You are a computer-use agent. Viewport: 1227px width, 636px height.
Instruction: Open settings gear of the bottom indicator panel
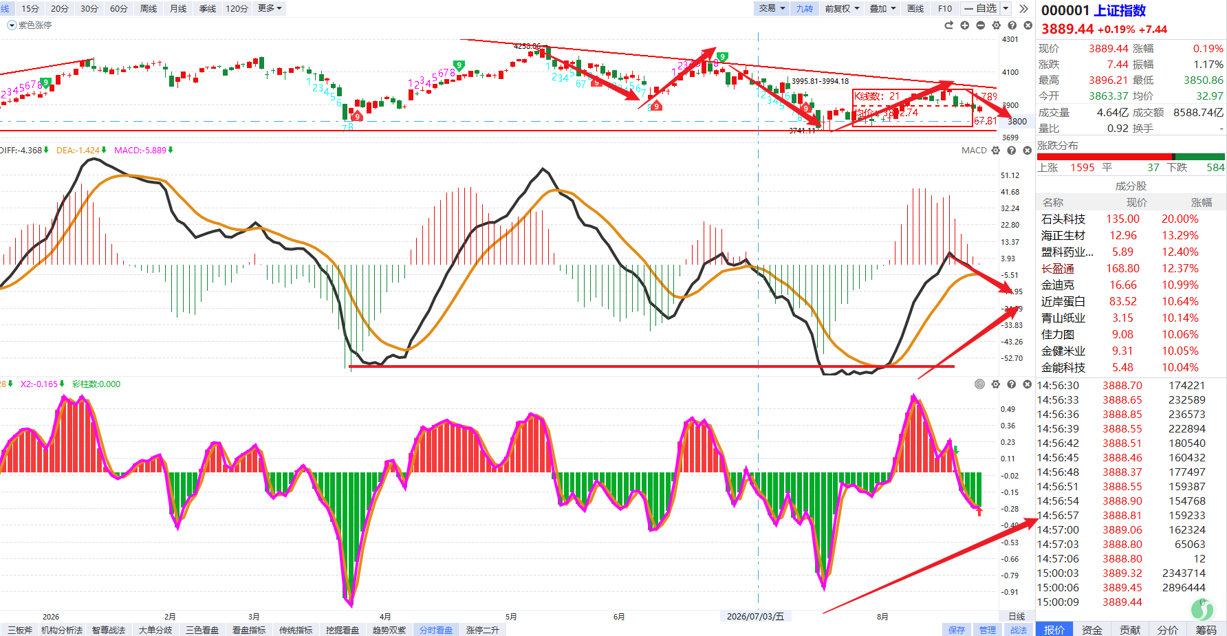pyautogui.click(x=996, y=384)
